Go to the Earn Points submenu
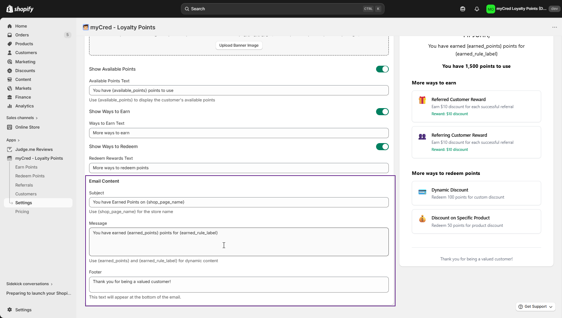Viewport: 562px width, 318px height. 26,167
